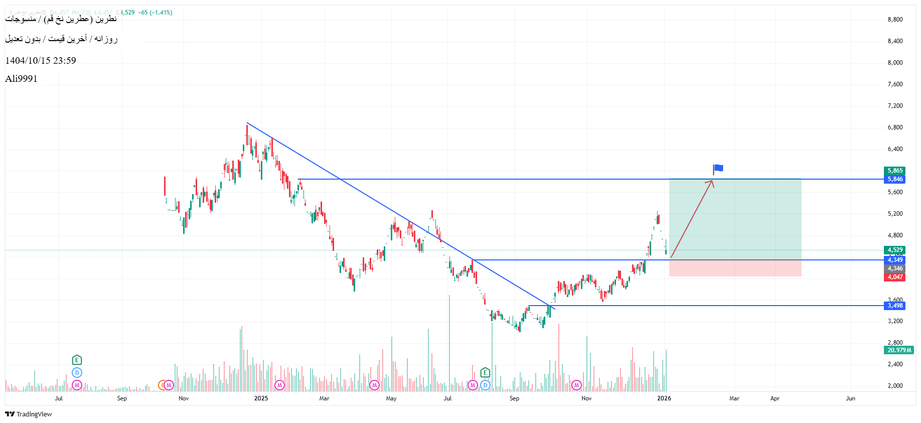
Task: Click the blue flag marker above the target
Action: [x=718, y=169]
